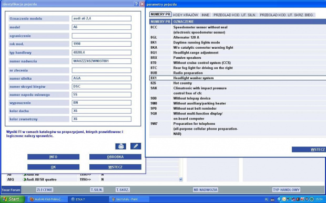Viewport: 326px width, 203px height.
Task: Switch to Audi A6 Klub Polska browser task
Action: pyautogui.click(x=48, y=199)
